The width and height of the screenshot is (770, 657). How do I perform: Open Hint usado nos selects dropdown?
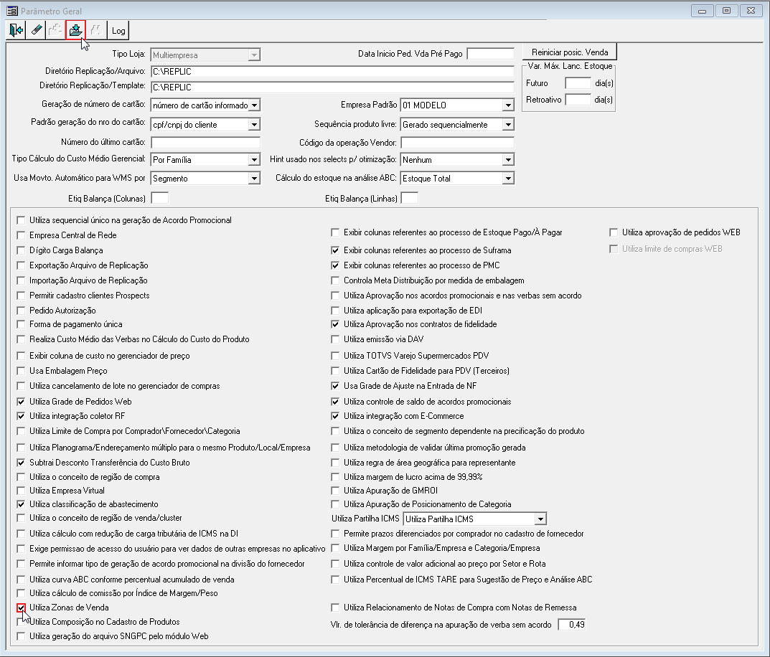508,159
